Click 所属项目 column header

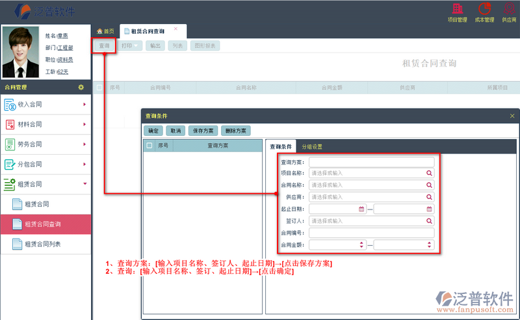click(497, 88)
